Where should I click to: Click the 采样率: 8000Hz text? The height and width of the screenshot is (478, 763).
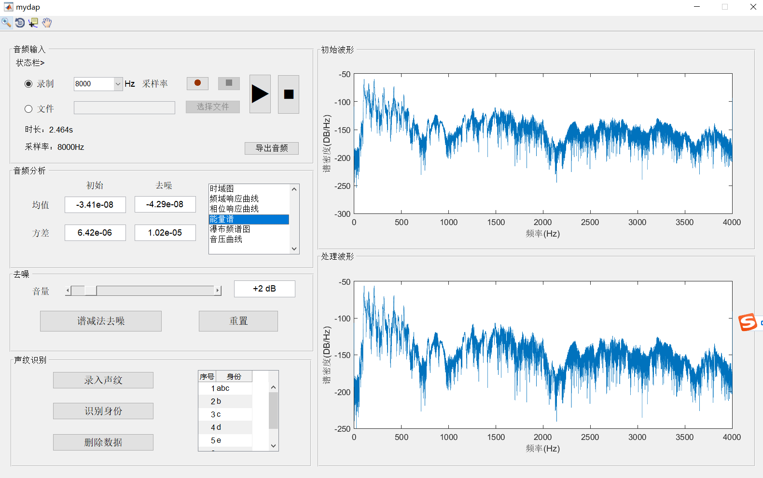55,147
